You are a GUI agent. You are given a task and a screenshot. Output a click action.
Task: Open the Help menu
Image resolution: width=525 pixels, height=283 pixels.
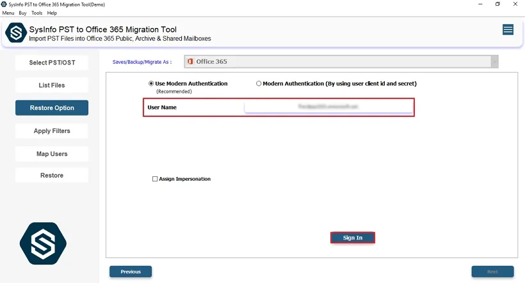pyautogui.click(x=52, y=13)
